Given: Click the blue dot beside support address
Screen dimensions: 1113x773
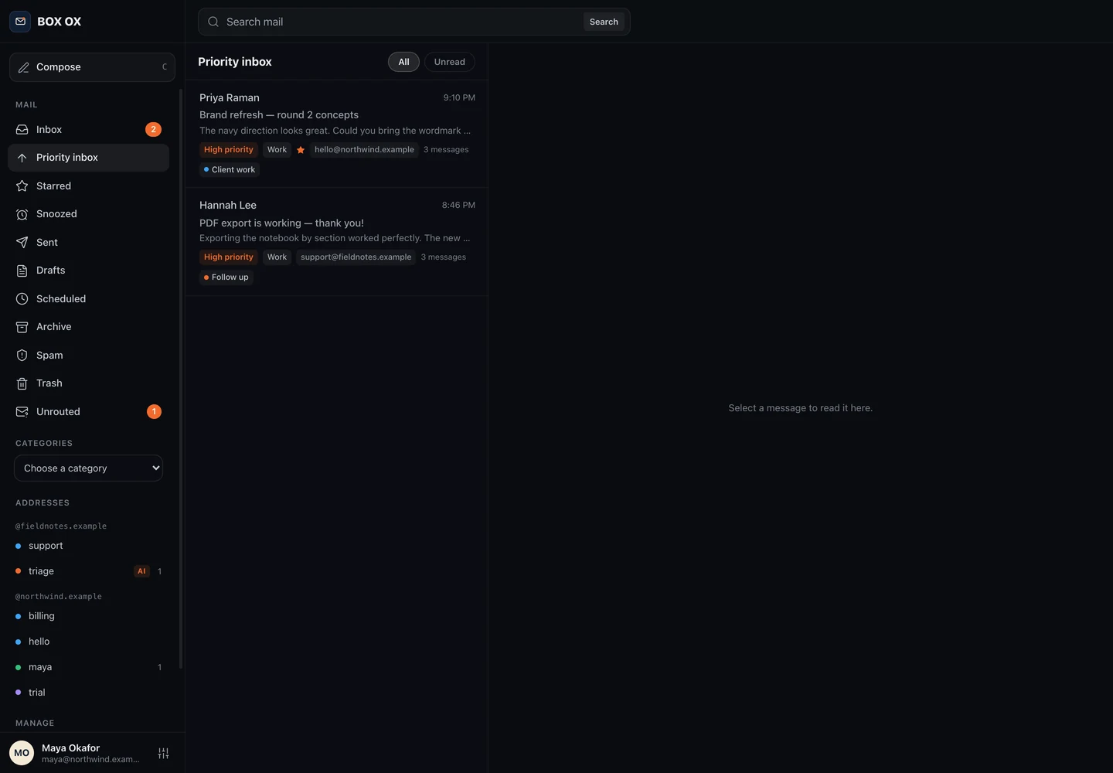Looking at the screenshot, I should pyautogui.click(x=19, y=546).
